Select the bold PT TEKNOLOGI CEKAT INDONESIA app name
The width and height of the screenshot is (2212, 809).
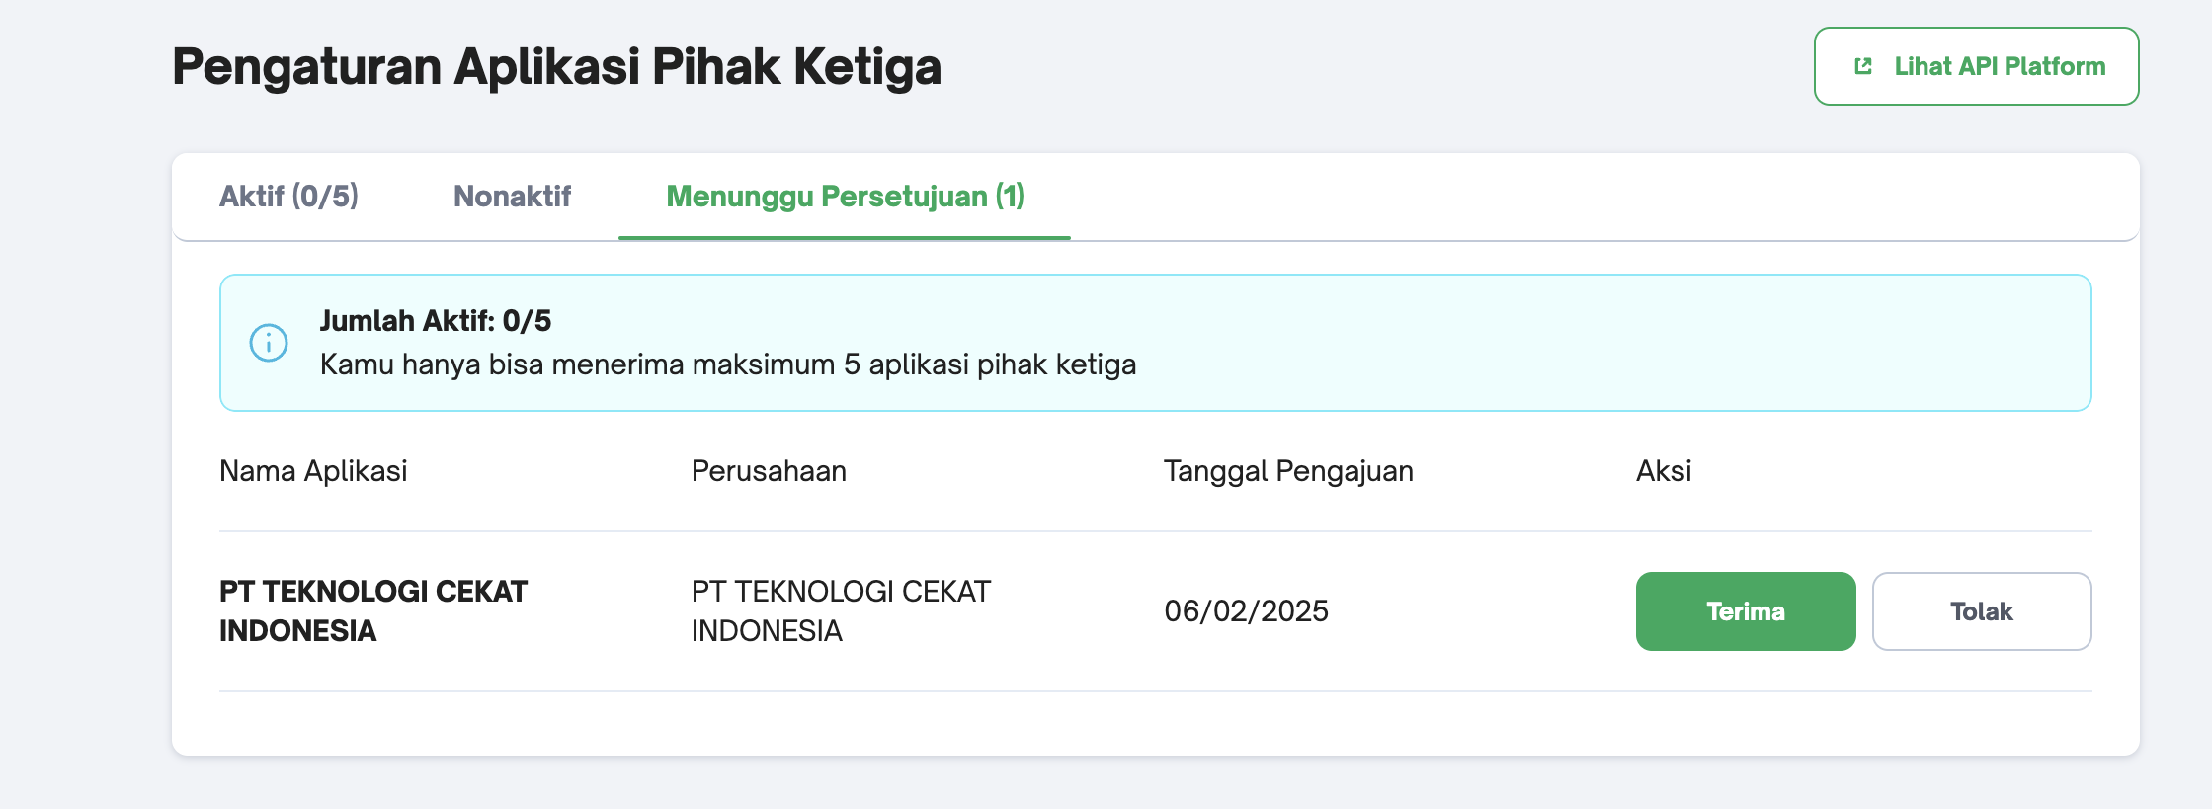point(373,611)
